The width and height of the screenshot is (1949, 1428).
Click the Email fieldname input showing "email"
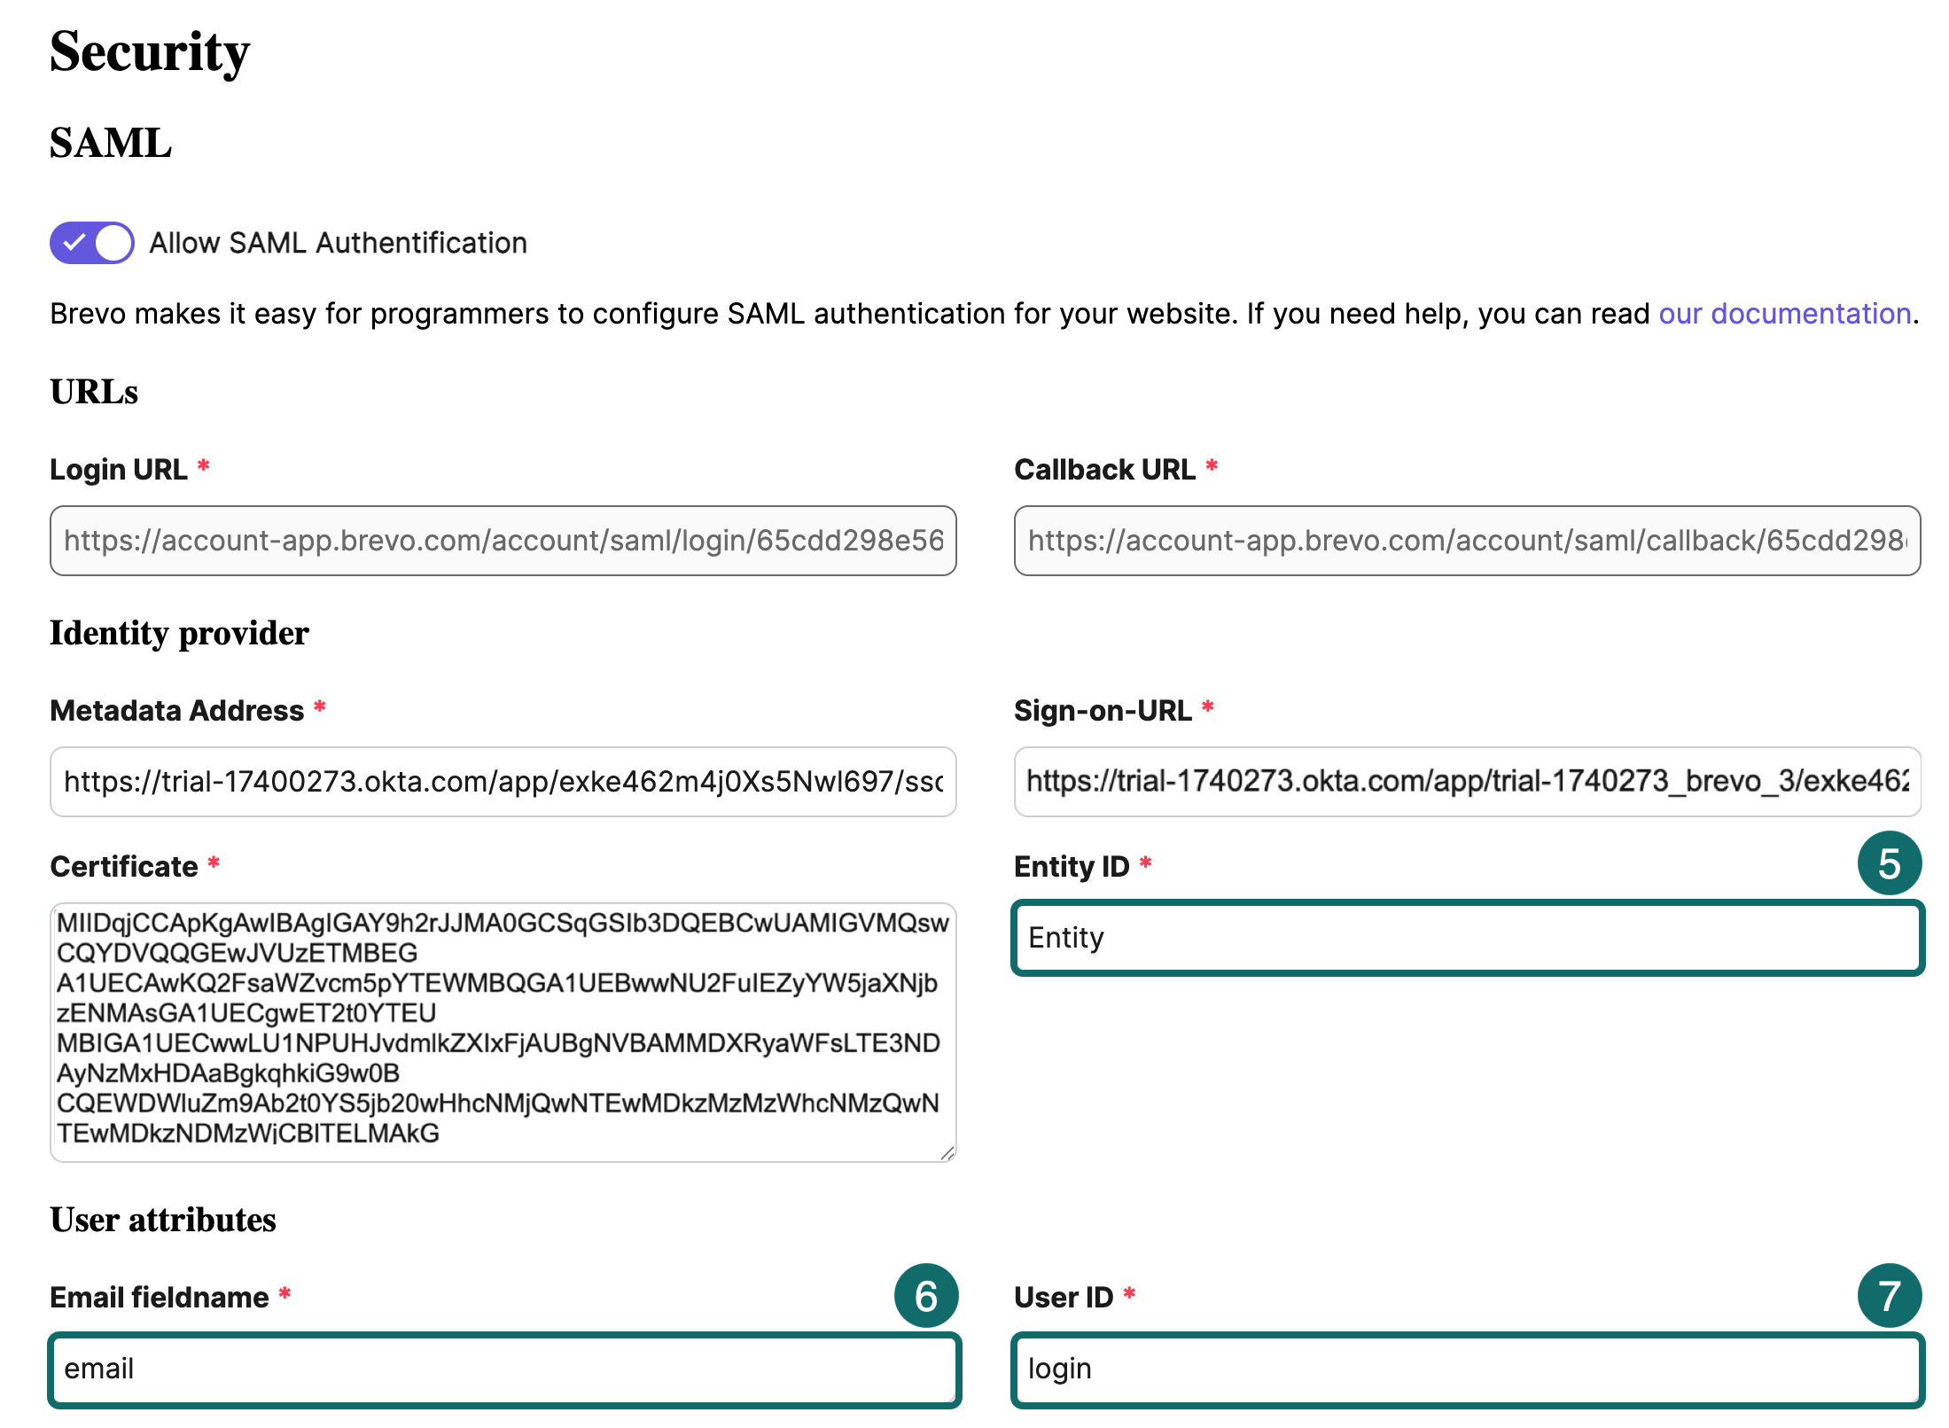(x=503, y=1369)
